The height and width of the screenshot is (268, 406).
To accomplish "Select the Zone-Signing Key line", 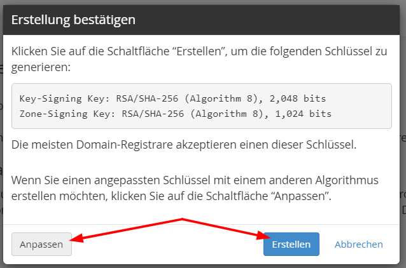I will coord(176,114).
